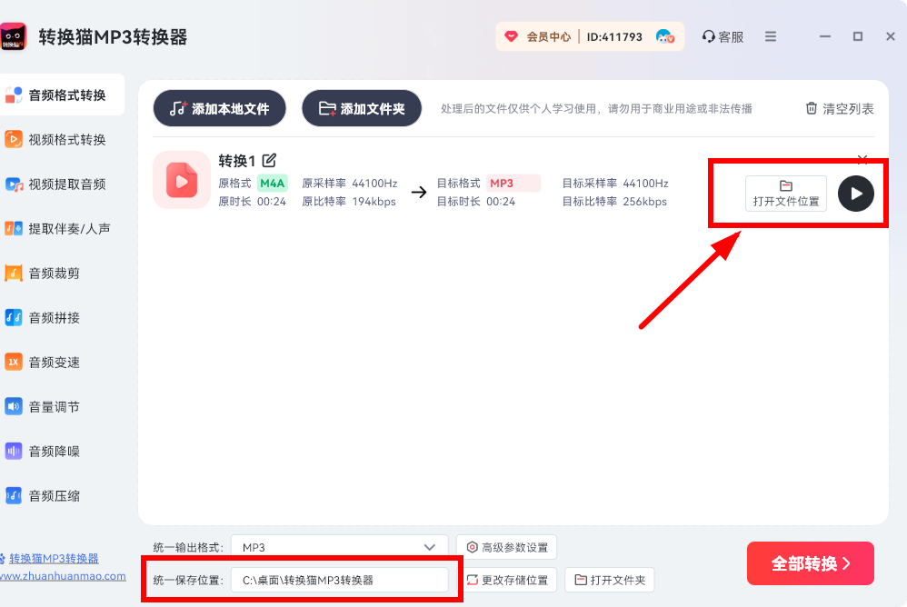907x607 pixels.
Task: Open the 会员中心 membership center
Action: [537, 37]
